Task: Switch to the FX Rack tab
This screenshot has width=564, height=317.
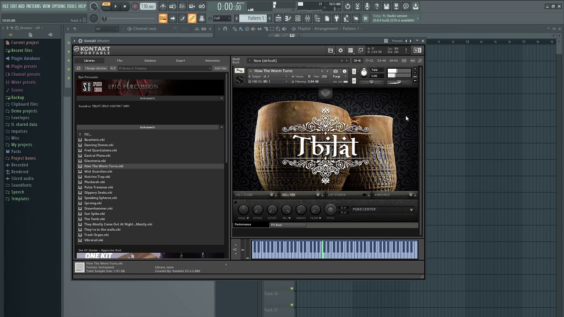Action: click(287, 225)
